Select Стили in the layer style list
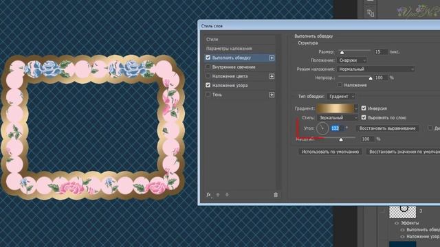This screenshot has height=247, width=440. coord(240,40)
